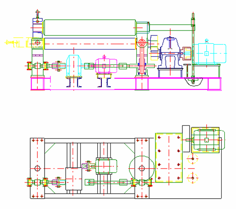The image size is (236, 209).
Task: Select the large green upper roller
Action: 90,27
